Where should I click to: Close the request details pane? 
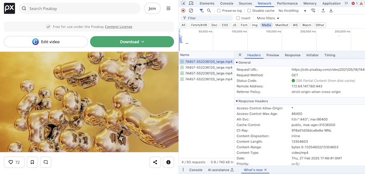(x=240, y=55)
